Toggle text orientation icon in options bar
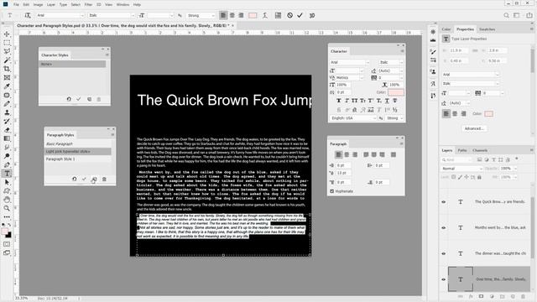The width and height of the screenshot is (537, 302). click(28, 15)
